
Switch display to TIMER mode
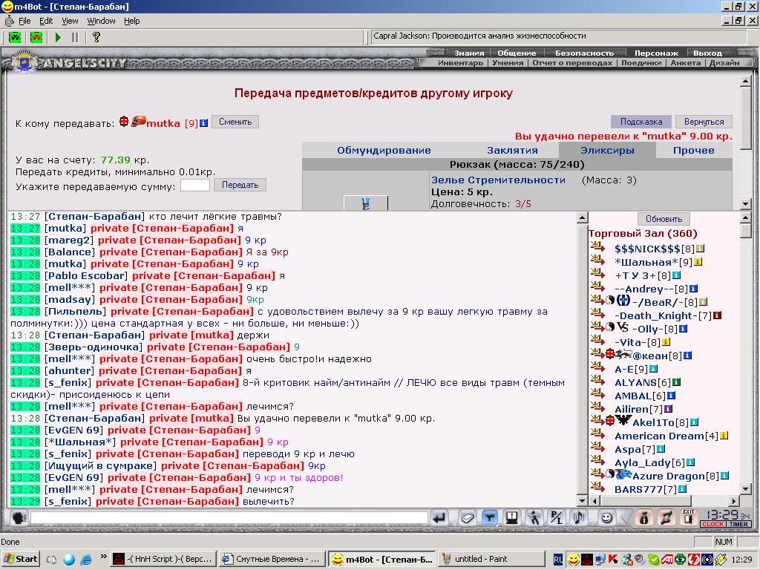[x=738, y=525]
